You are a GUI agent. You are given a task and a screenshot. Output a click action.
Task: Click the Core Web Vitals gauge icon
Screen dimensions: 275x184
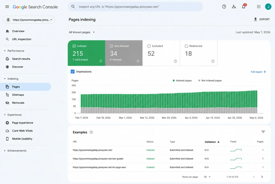(x=7, y=131)
